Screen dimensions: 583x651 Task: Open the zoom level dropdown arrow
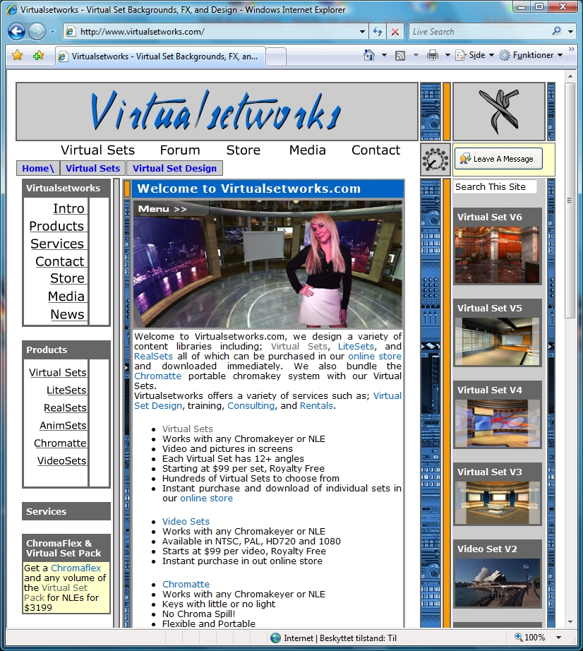point(559,638)
